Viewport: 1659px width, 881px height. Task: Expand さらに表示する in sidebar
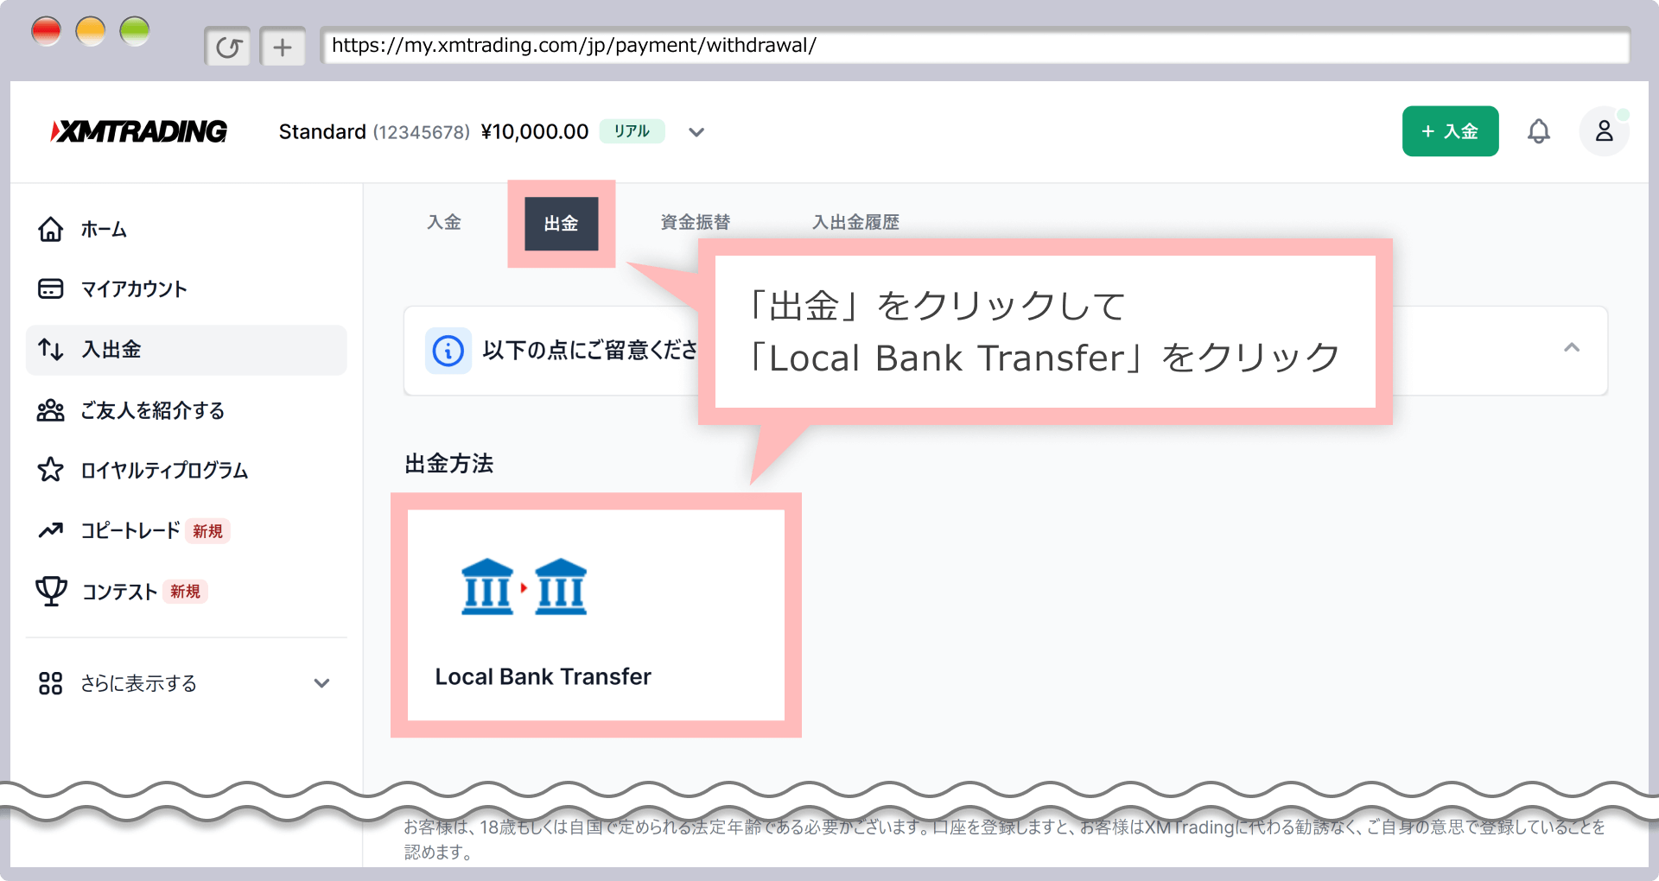click(321, 683)
